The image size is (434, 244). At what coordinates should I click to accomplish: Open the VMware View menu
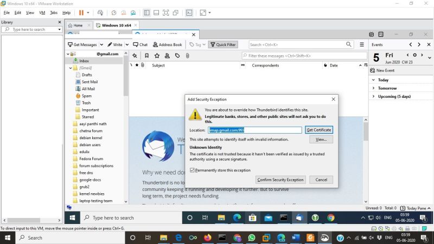(30, 12)
